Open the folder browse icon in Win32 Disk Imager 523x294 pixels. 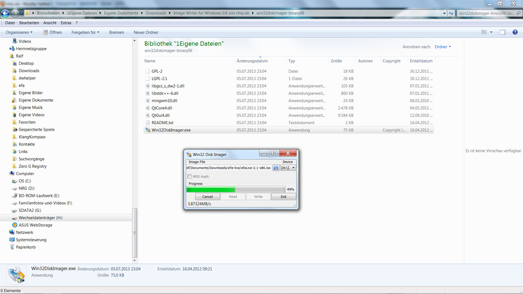click(x=276, y=168)
